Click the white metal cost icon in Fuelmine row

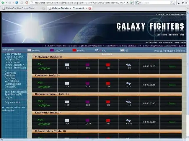click(x=67, y=83)
